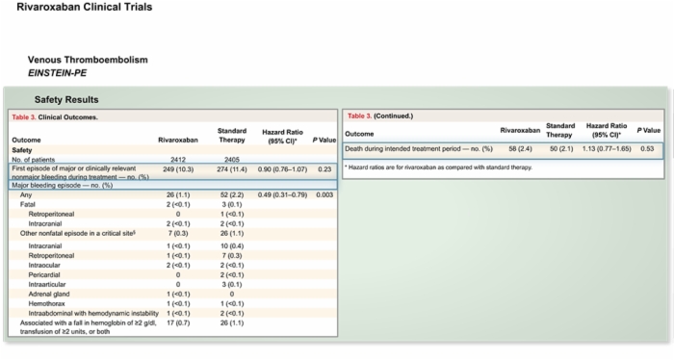Image resolution: width=674 pixels, height=360 pixels.
Task: Select the 'Intraarticular' row label
Action: [47, 284]
